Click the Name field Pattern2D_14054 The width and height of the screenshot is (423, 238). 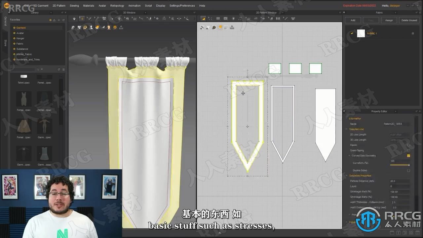[x=396, y=124]
